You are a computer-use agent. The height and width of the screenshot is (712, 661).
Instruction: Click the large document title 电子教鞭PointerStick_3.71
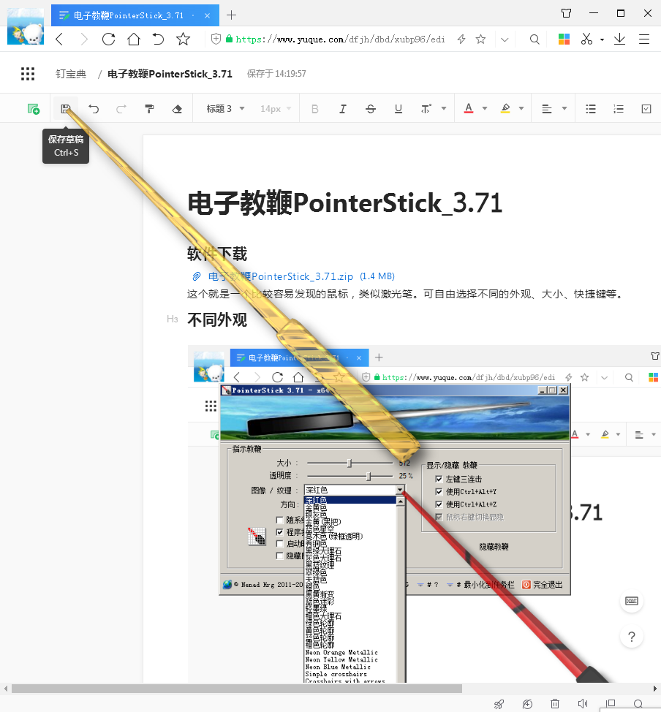coord(345,203)
